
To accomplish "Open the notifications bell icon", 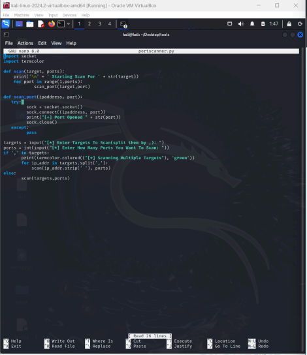I will pyautogui.click(x=252, y=23).
